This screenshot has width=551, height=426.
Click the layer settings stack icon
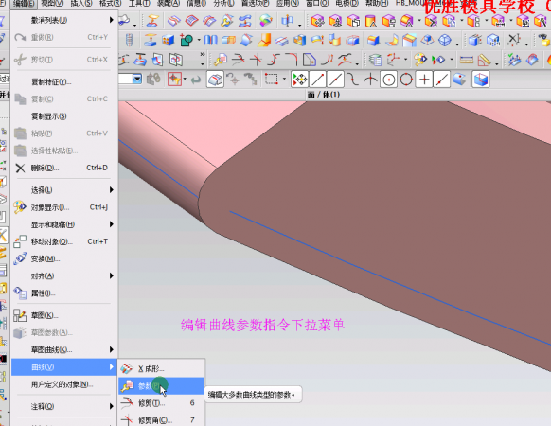point(375,60)
